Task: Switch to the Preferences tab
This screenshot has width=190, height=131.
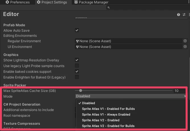Action: pos(18,2)
